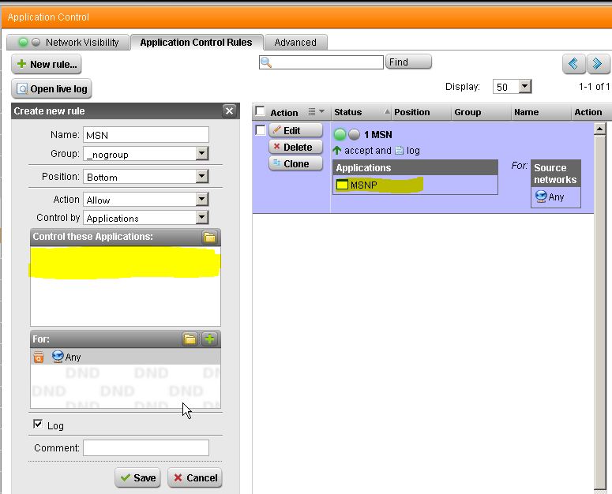Click green plus icon in For section

[209, 339]
